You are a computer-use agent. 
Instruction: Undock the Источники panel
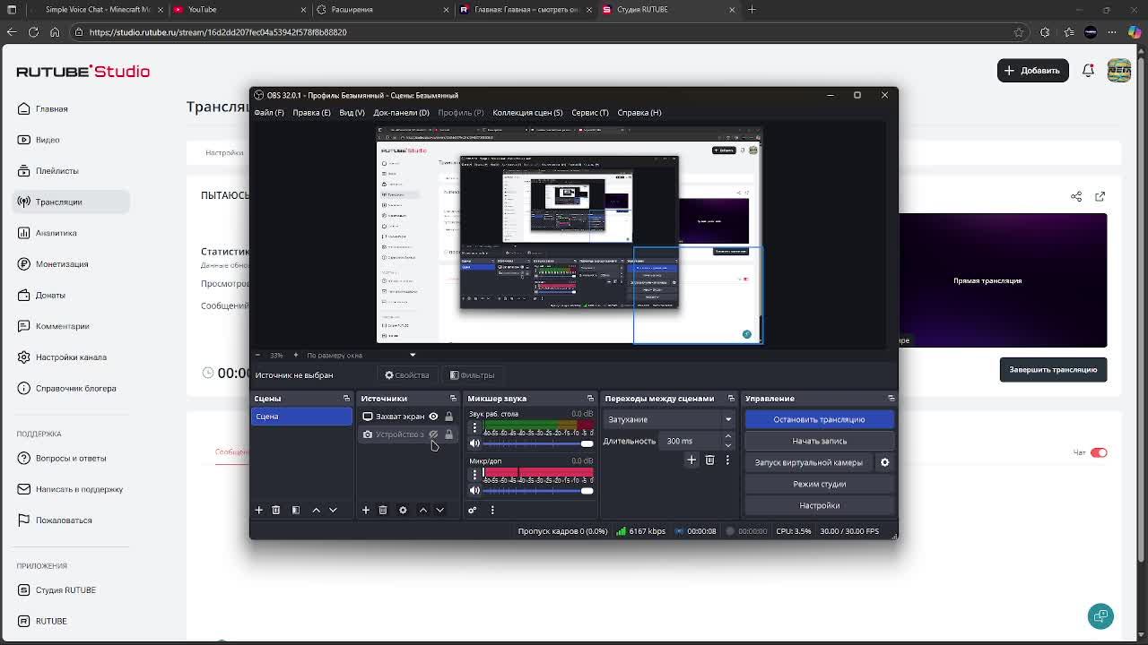(x=453, y=399)
